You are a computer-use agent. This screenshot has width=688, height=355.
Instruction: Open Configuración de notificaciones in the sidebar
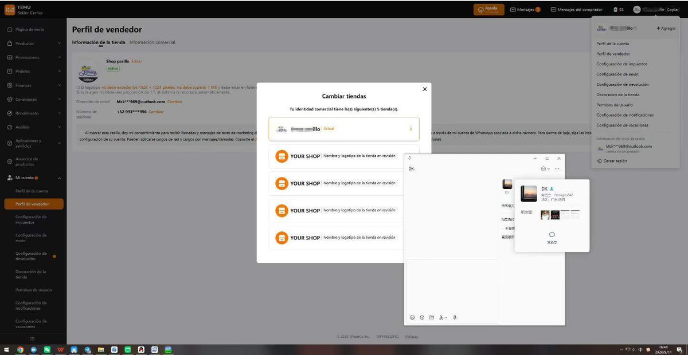(x=32, y=305)
